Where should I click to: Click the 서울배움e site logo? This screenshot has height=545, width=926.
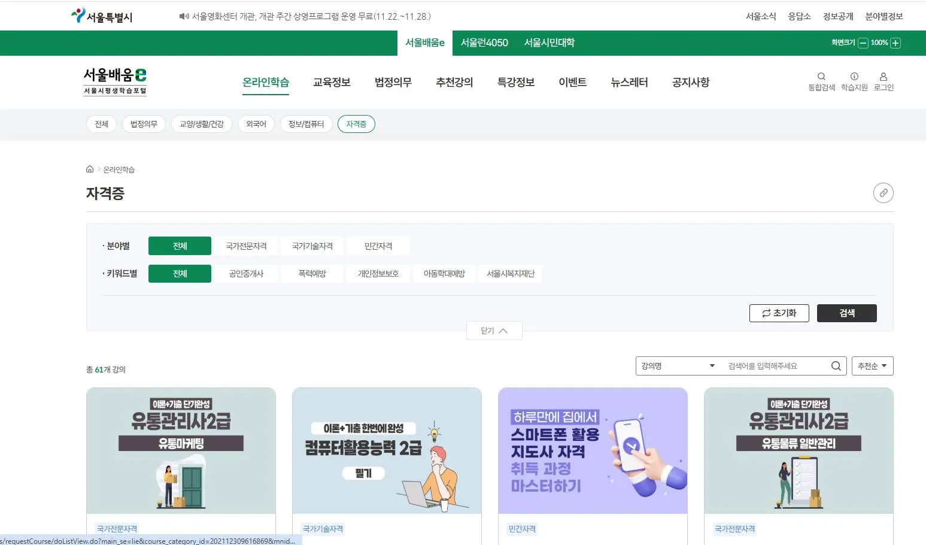tap(115, 81)
